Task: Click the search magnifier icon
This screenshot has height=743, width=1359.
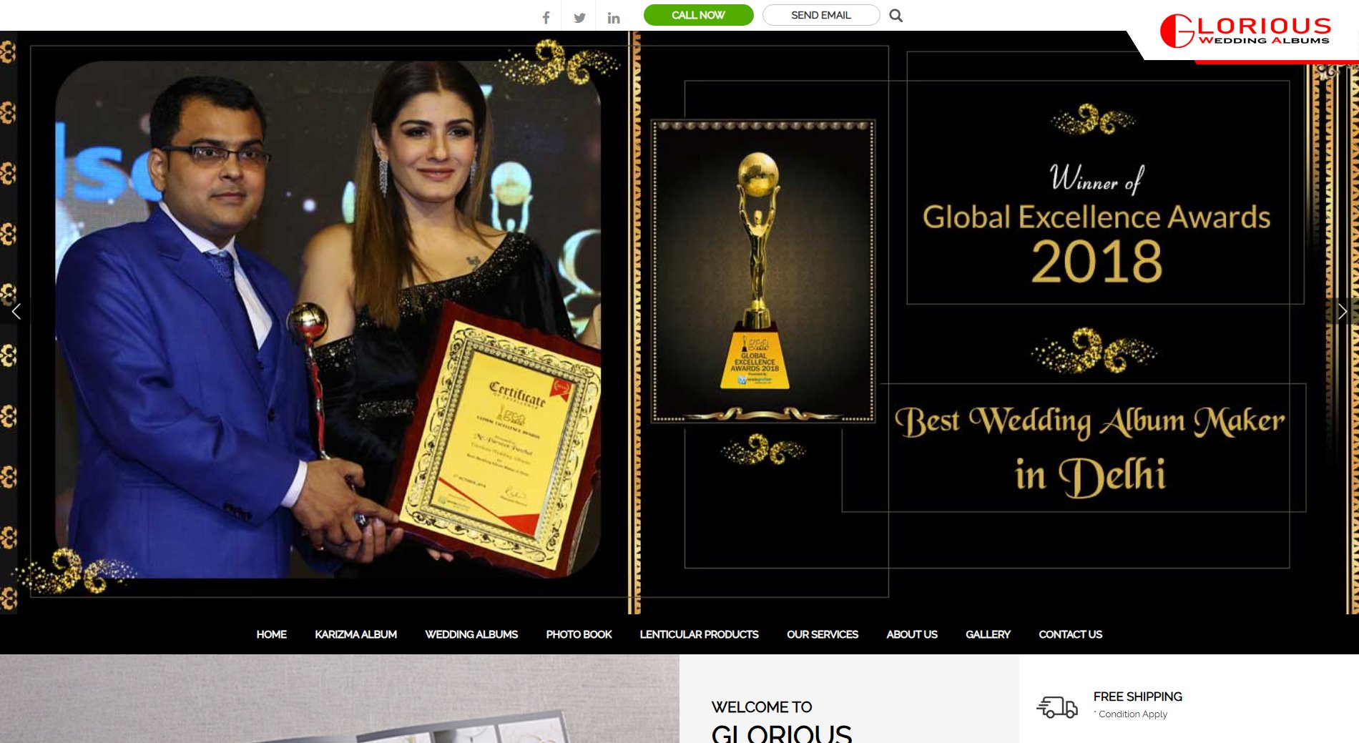Action: 896,16
